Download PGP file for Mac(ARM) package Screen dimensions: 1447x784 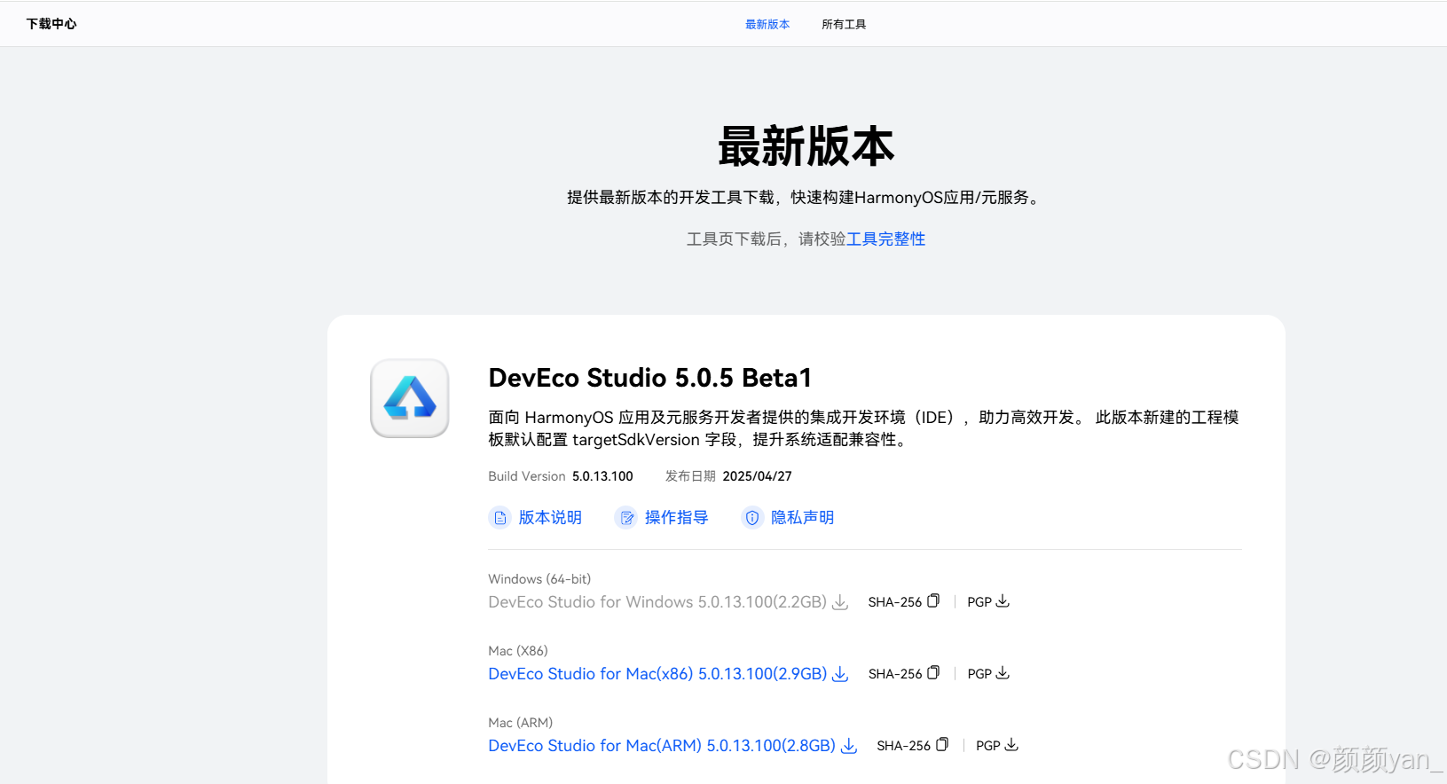tap(1011, 745)
